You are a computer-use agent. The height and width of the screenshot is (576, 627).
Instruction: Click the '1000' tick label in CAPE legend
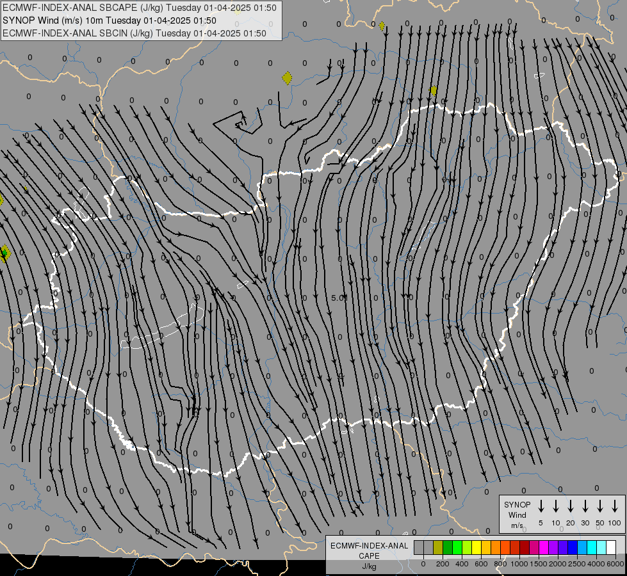pos(519,564)
